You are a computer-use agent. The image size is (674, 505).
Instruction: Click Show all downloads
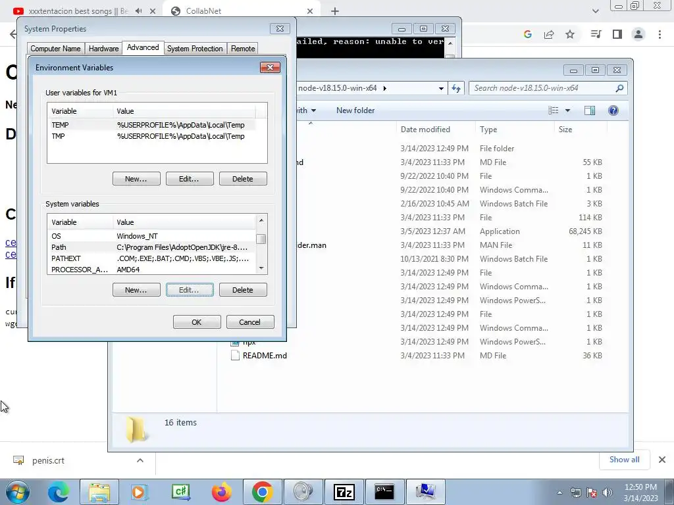[624, 460]
